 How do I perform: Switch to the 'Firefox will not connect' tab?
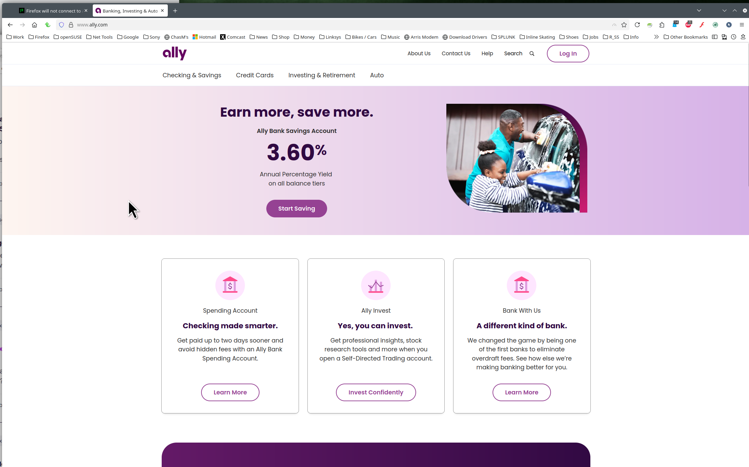[x=53, y=11]
